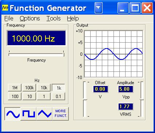Select the sine wave waveform button
This screenshot has height=133, width=155.
coord(12,114)
